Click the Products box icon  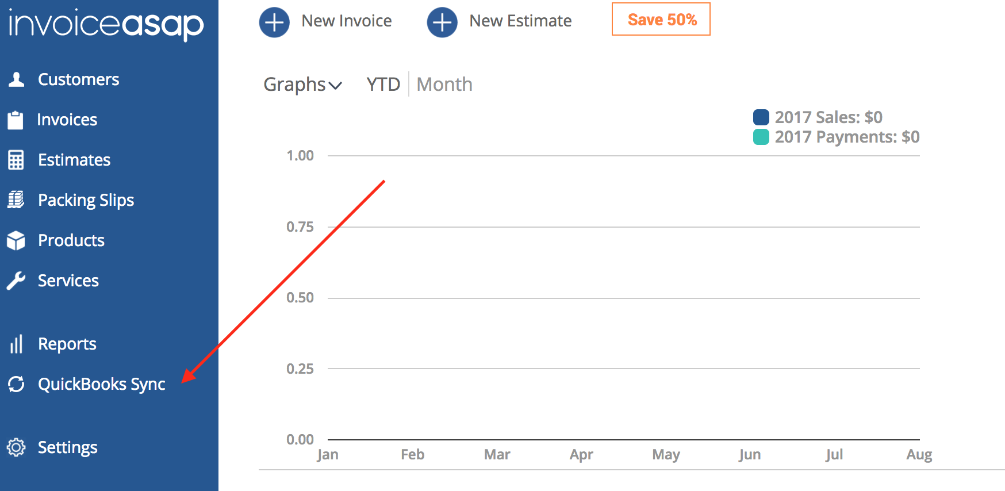[x=16, y=240]
